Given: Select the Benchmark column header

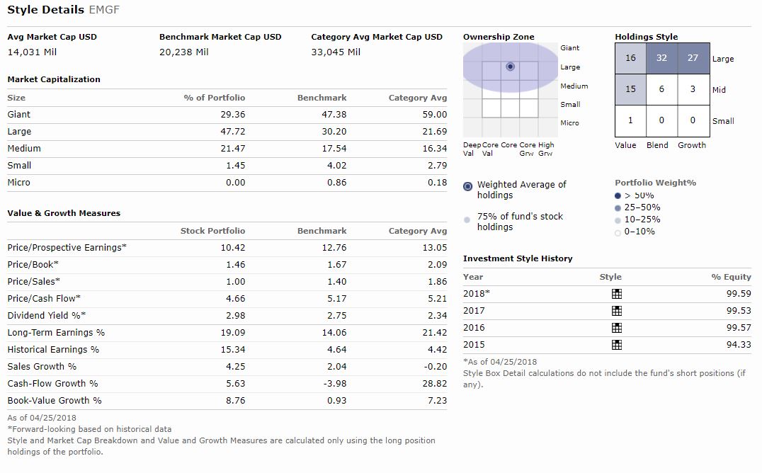Looking at the screenshot, I should click(x=322, y=98).
